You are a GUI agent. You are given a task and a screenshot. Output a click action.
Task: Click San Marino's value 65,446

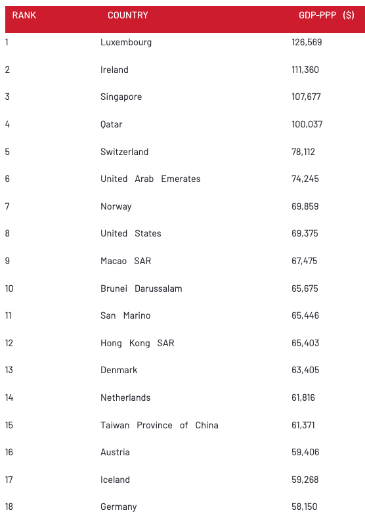click(x=305, y=315)
